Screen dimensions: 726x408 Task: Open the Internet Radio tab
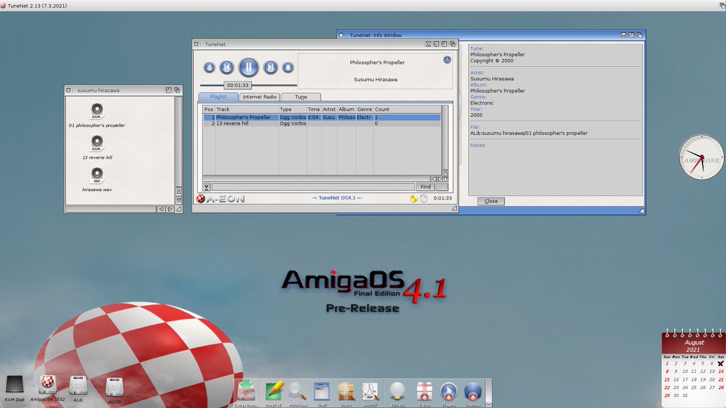pos(260,97)
